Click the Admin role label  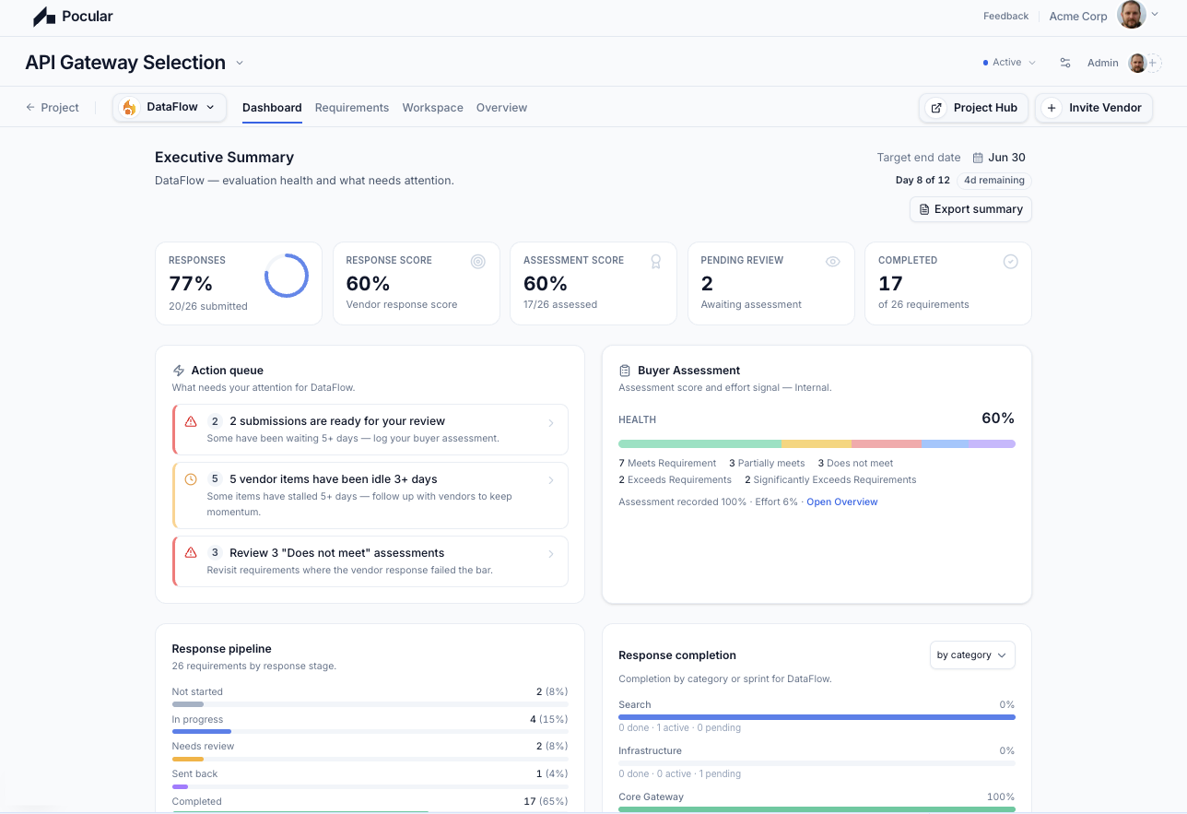[1103, 63]
